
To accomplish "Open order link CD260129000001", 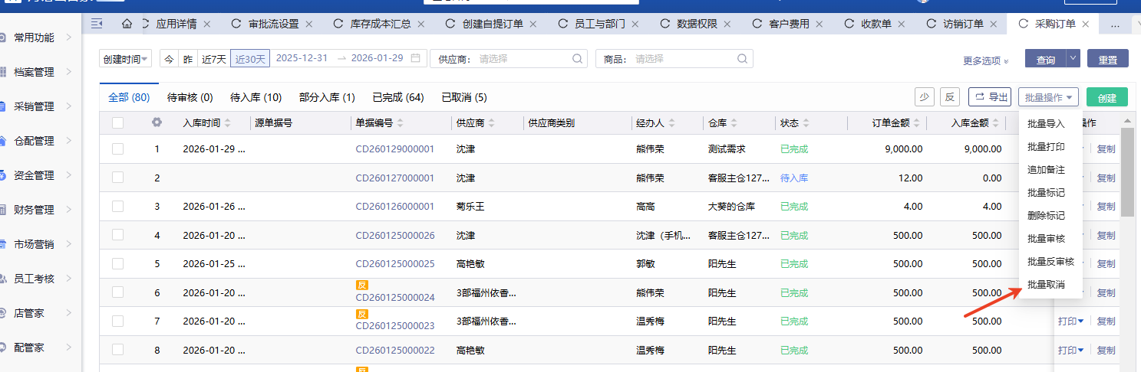I will click(x=394, y=149).
